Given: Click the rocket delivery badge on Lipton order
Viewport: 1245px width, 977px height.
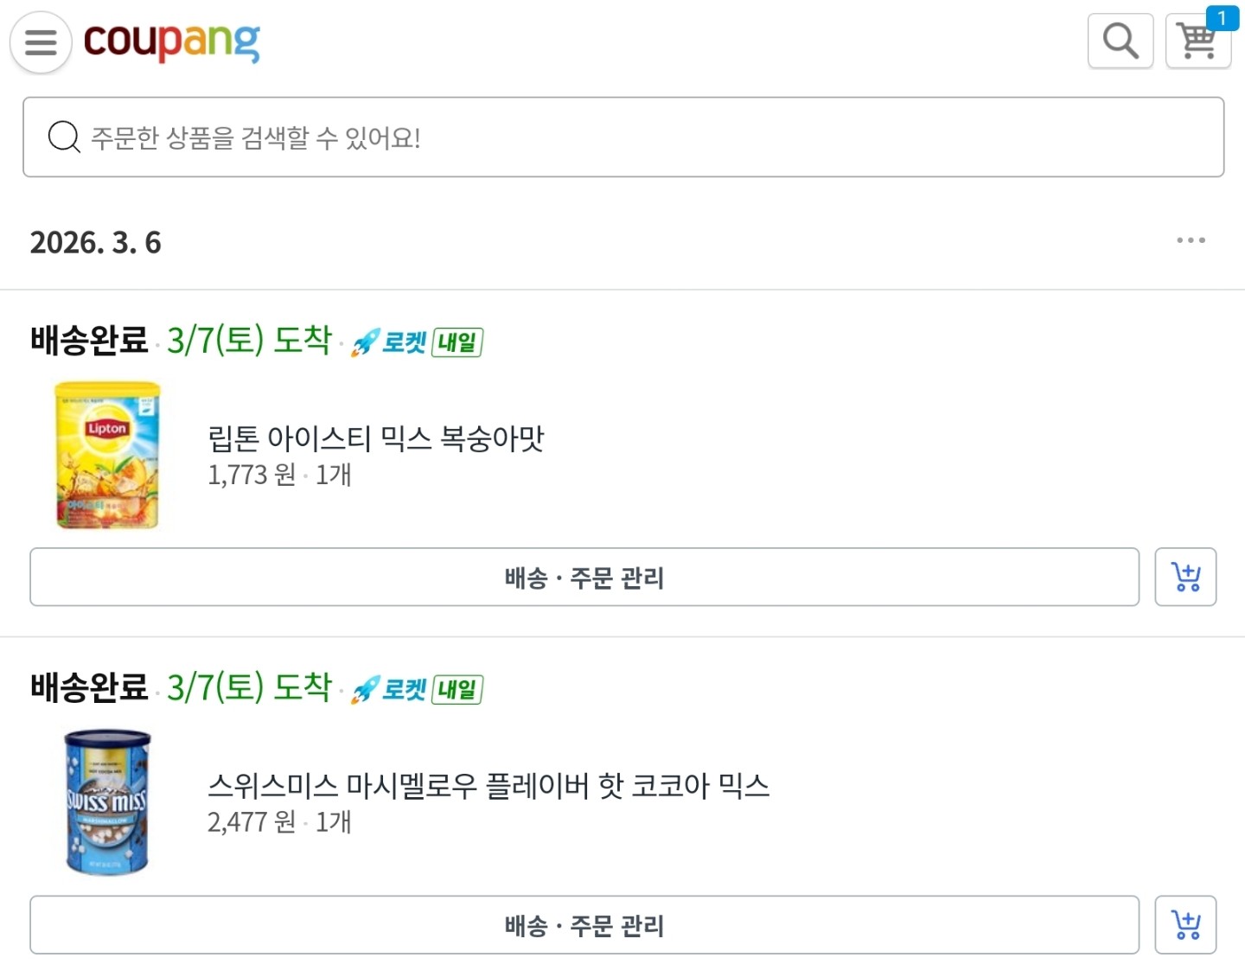Looking at the screenshot, I should coord(416,342).
